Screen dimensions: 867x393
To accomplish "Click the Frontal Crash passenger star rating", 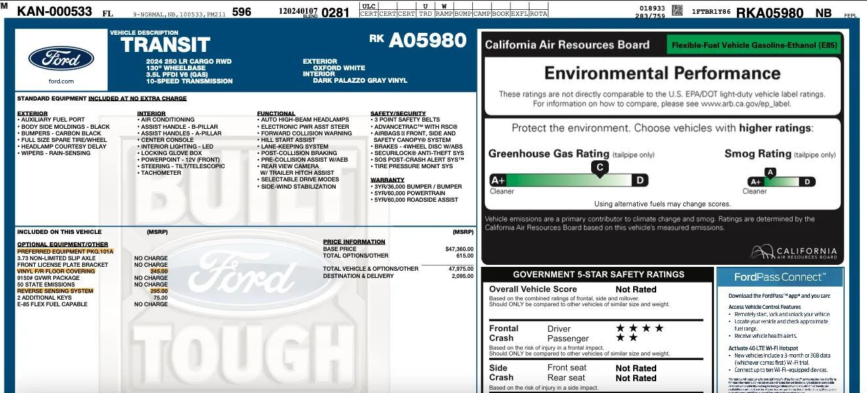I will pyautogui.click(x=626, y=338).
